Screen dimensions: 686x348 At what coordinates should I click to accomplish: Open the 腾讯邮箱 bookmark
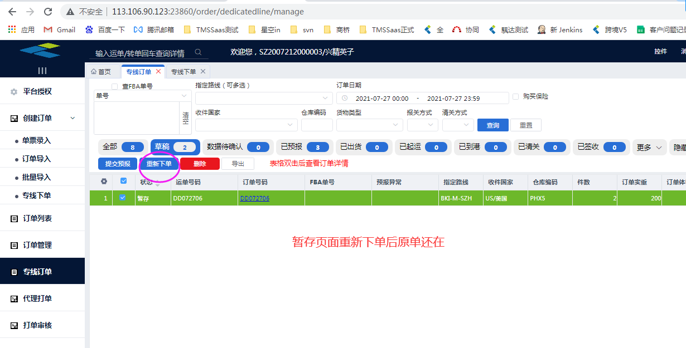(154, 30)
